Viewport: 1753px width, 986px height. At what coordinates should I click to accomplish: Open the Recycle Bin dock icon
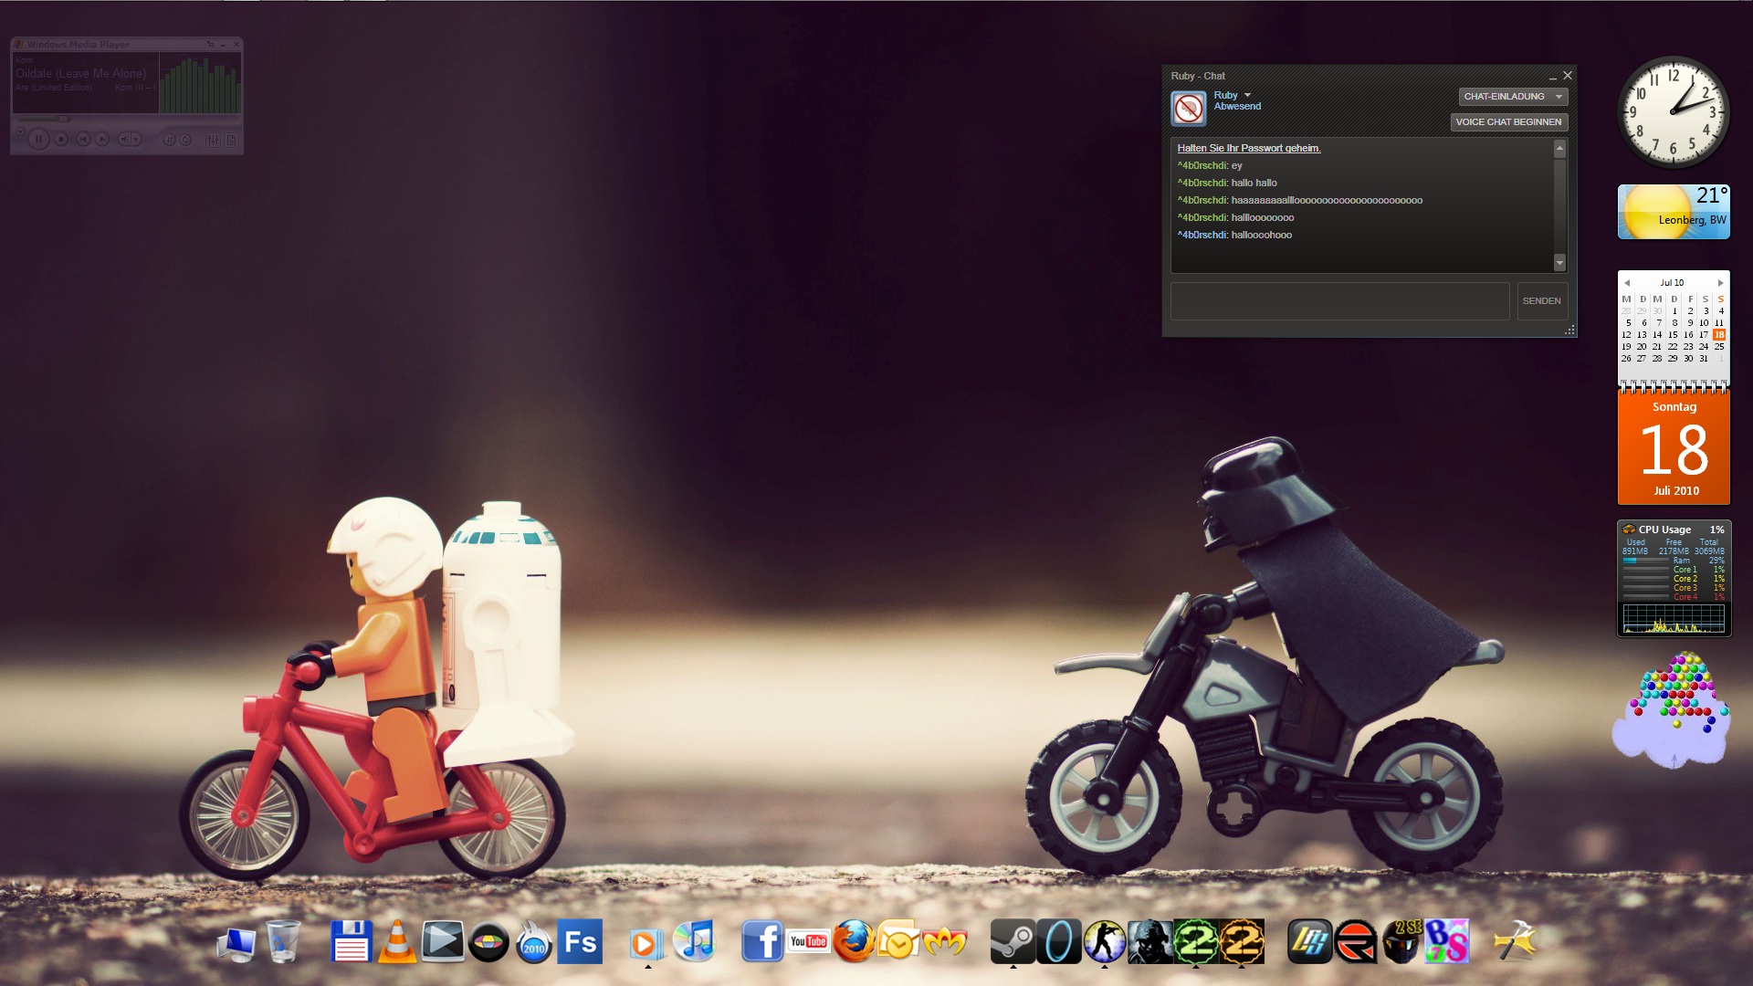tap(283, 940)
